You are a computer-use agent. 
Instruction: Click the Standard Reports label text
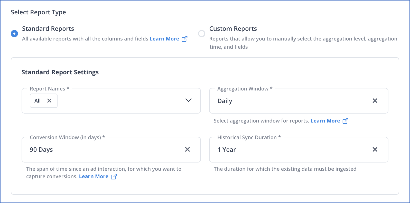[x=48, y=29]
